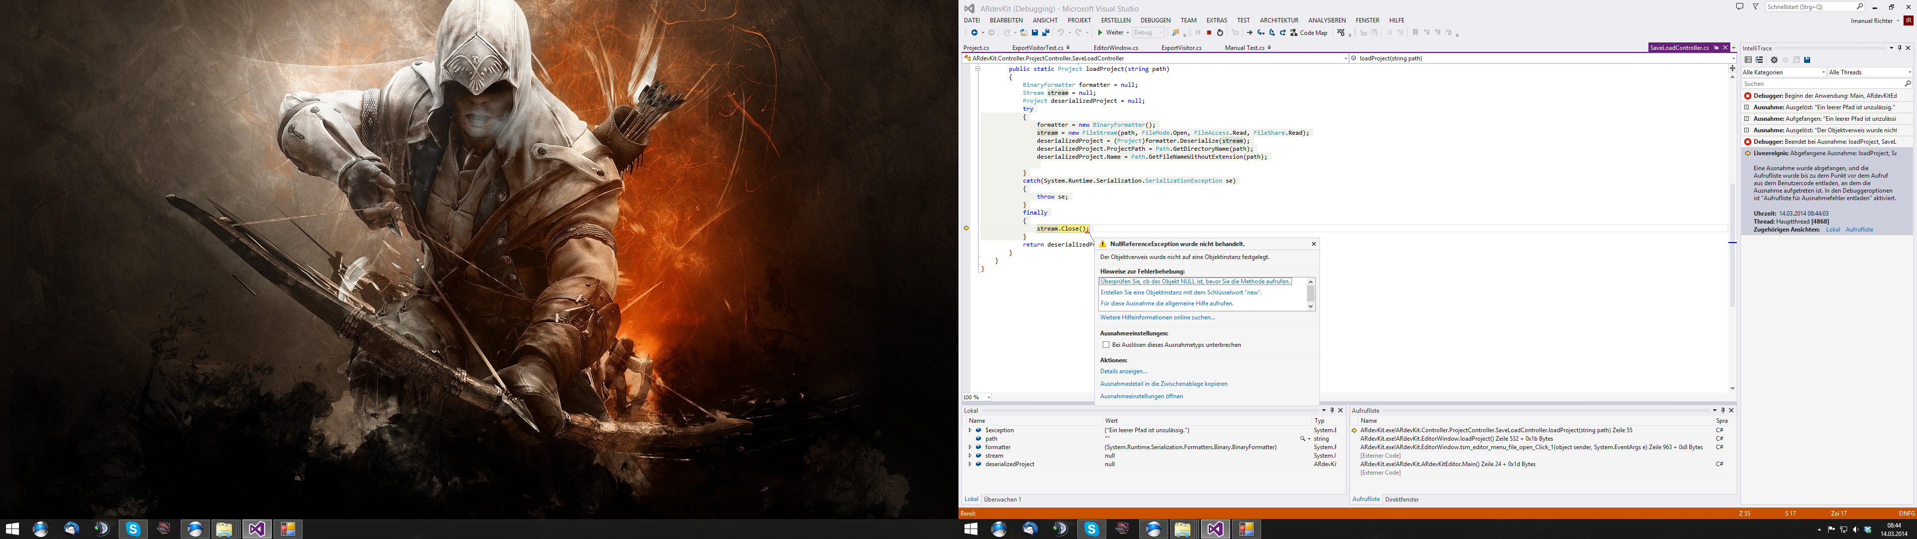
Task: Open Code Map from toolbar
Action: click(x=1309, y=33)
